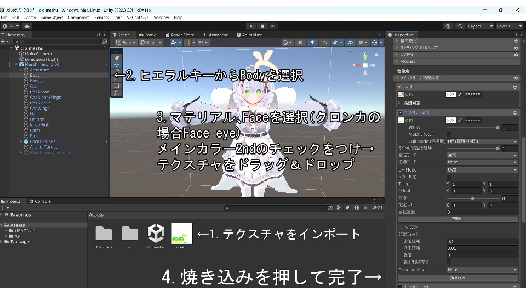Open the Dissolve Mode dropdown
The height and width of the screenshot is (296, 526).
click(x=482, y=270)
